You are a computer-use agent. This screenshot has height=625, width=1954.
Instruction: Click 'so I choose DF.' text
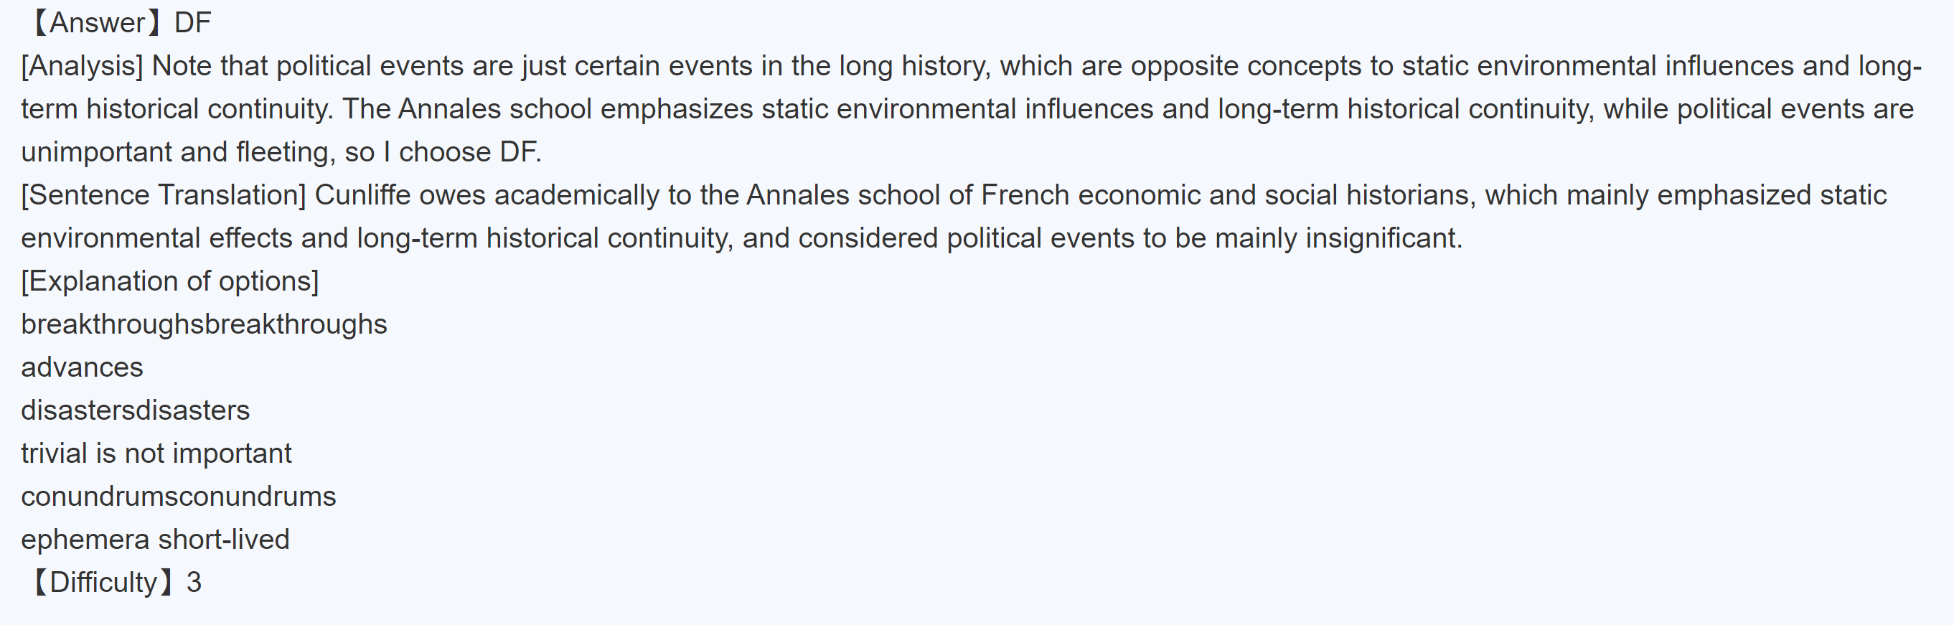click(x=443, y=152)
